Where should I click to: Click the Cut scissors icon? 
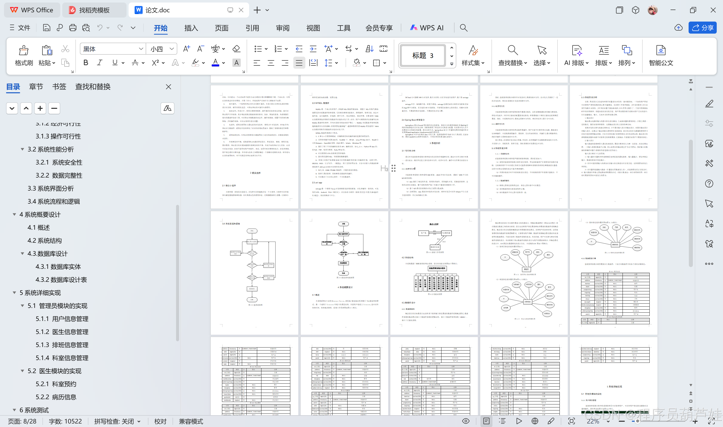coord(65,49)
